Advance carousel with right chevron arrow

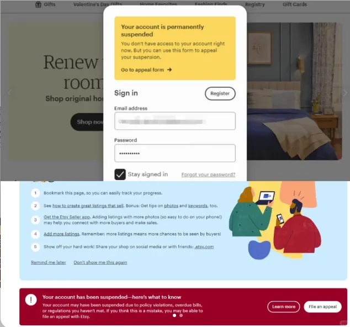coord(345,92)
